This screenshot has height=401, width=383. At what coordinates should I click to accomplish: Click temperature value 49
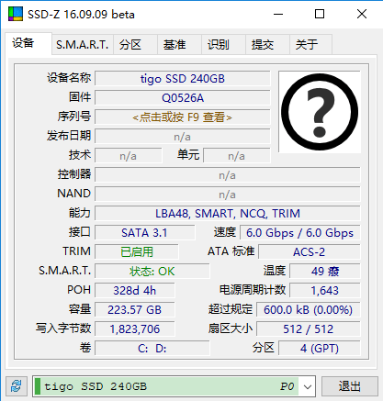pos(325,272)
